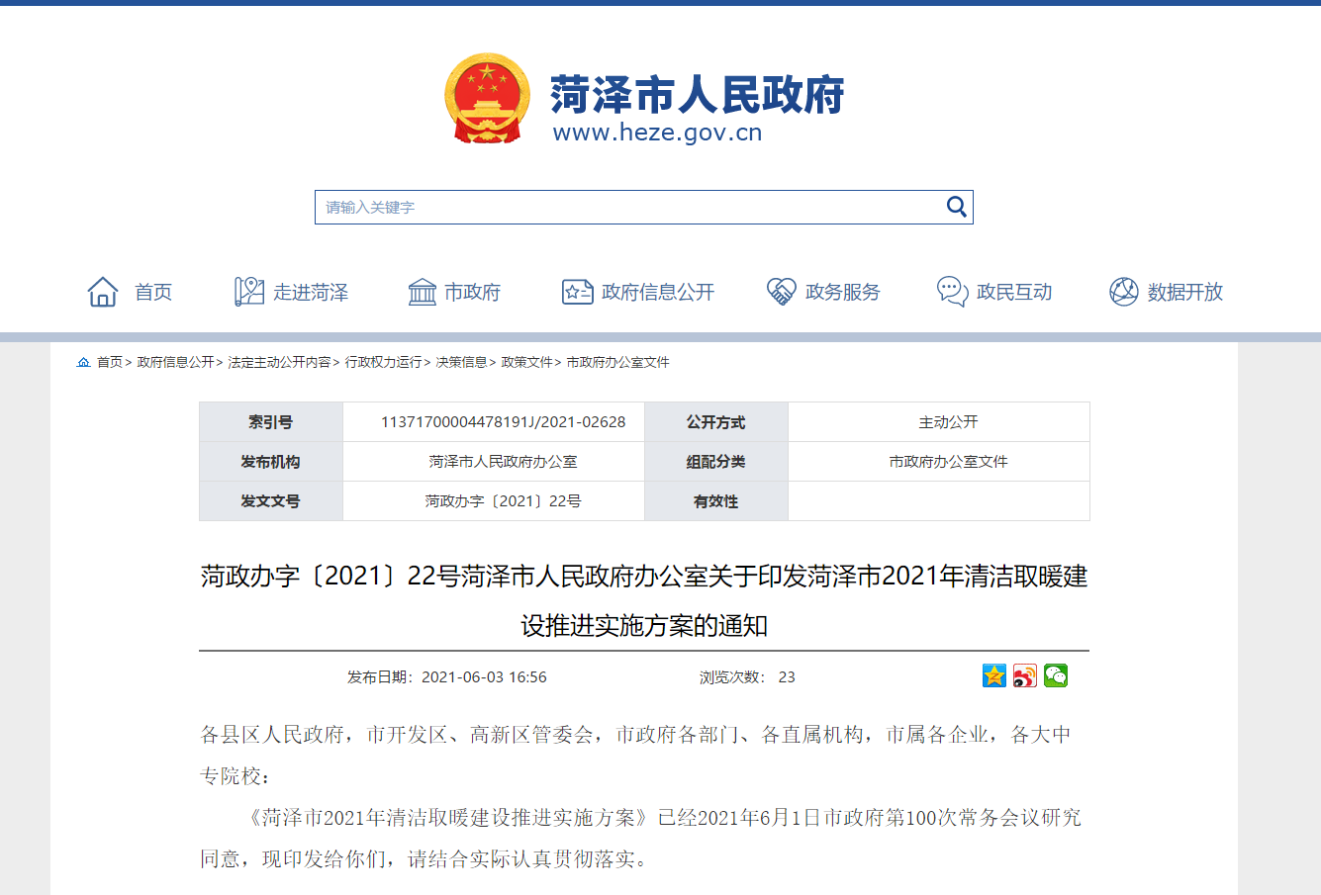This screenshot has width=1321, height=895.
Task: Open 法定主动公开内容 breadcrumb link
Action: click(x=279, y=362)
